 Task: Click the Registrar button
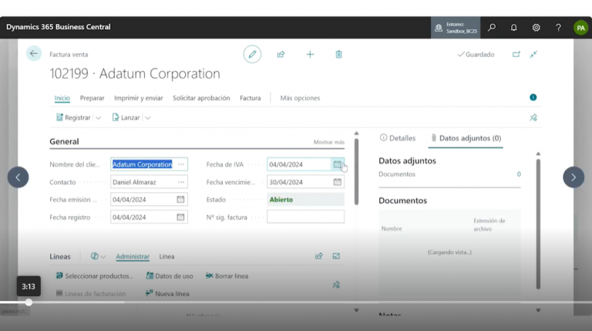pyautogui.click(x=73, y=117)
